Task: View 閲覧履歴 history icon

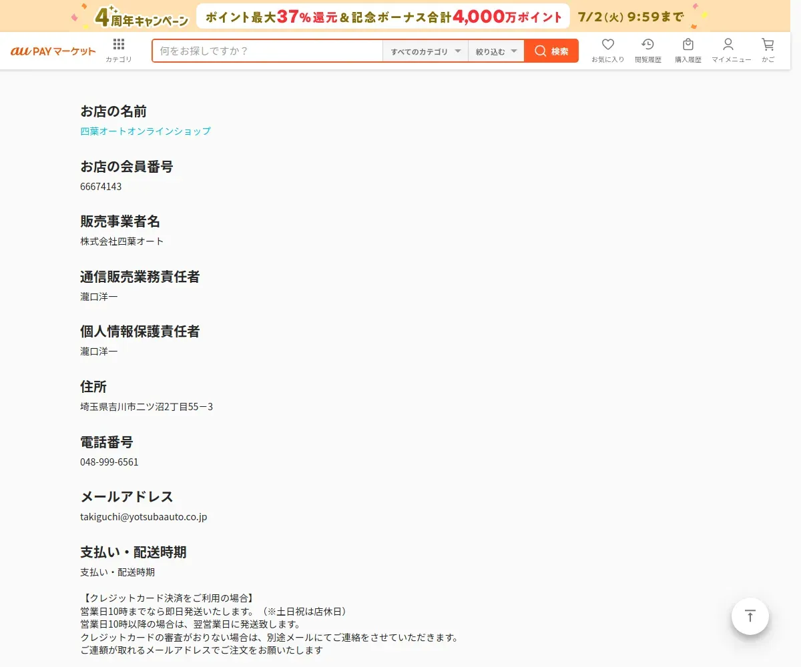Action: 647,50
